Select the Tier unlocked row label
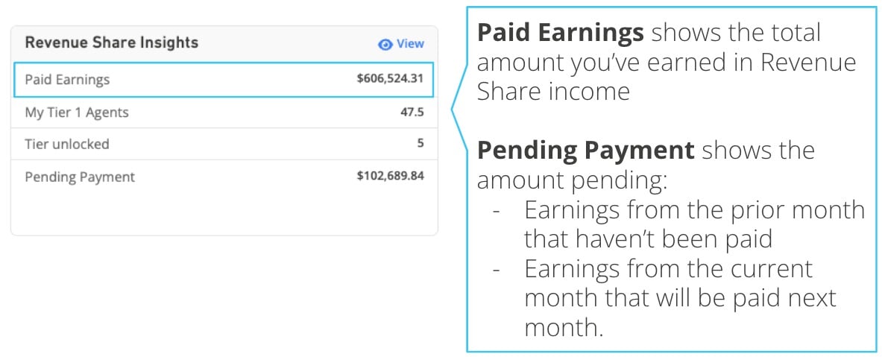The height and width of the screenshot is (357, 882). [x=67, y=144]
